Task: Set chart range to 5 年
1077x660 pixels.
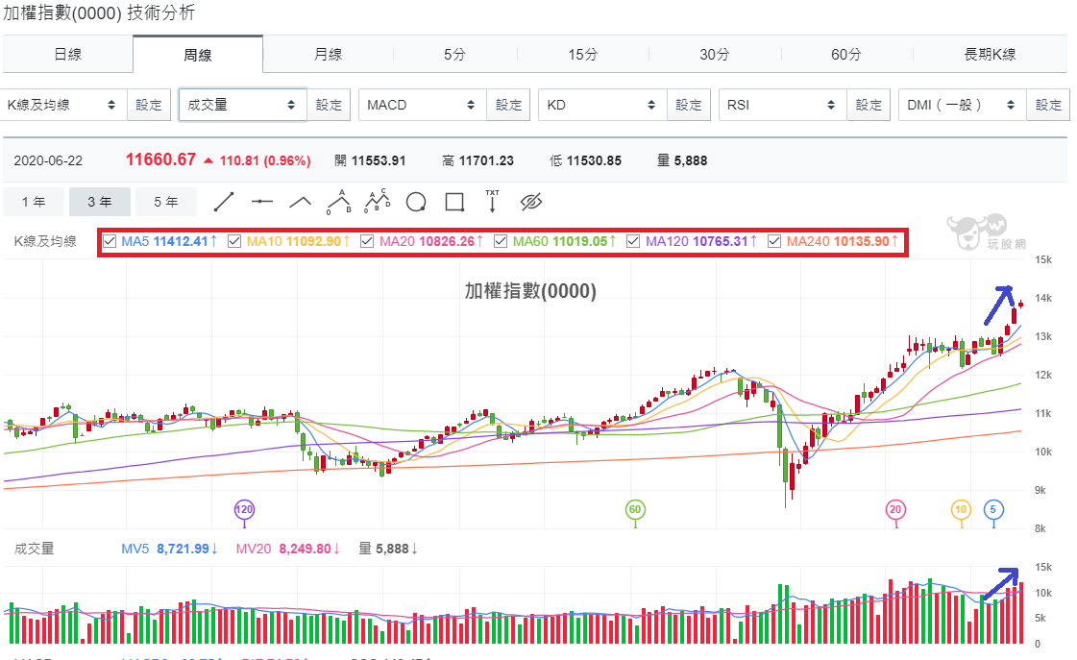Action: point(165,202)
